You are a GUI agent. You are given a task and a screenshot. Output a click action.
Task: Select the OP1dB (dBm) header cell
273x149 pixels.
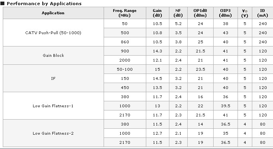pos(200,13)
